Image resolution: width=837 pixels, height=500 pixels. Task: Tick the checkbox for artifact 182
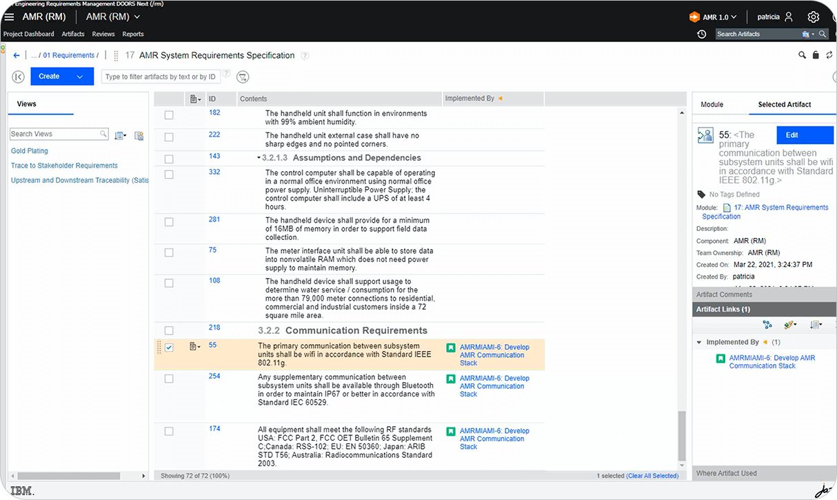click(169, 115)
